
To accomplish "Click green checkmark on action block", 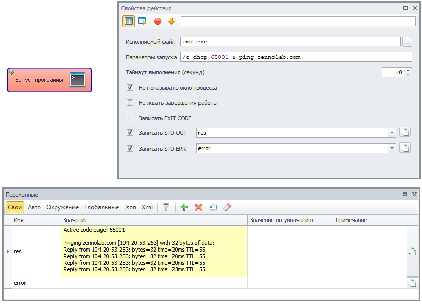I will (12, 72).
